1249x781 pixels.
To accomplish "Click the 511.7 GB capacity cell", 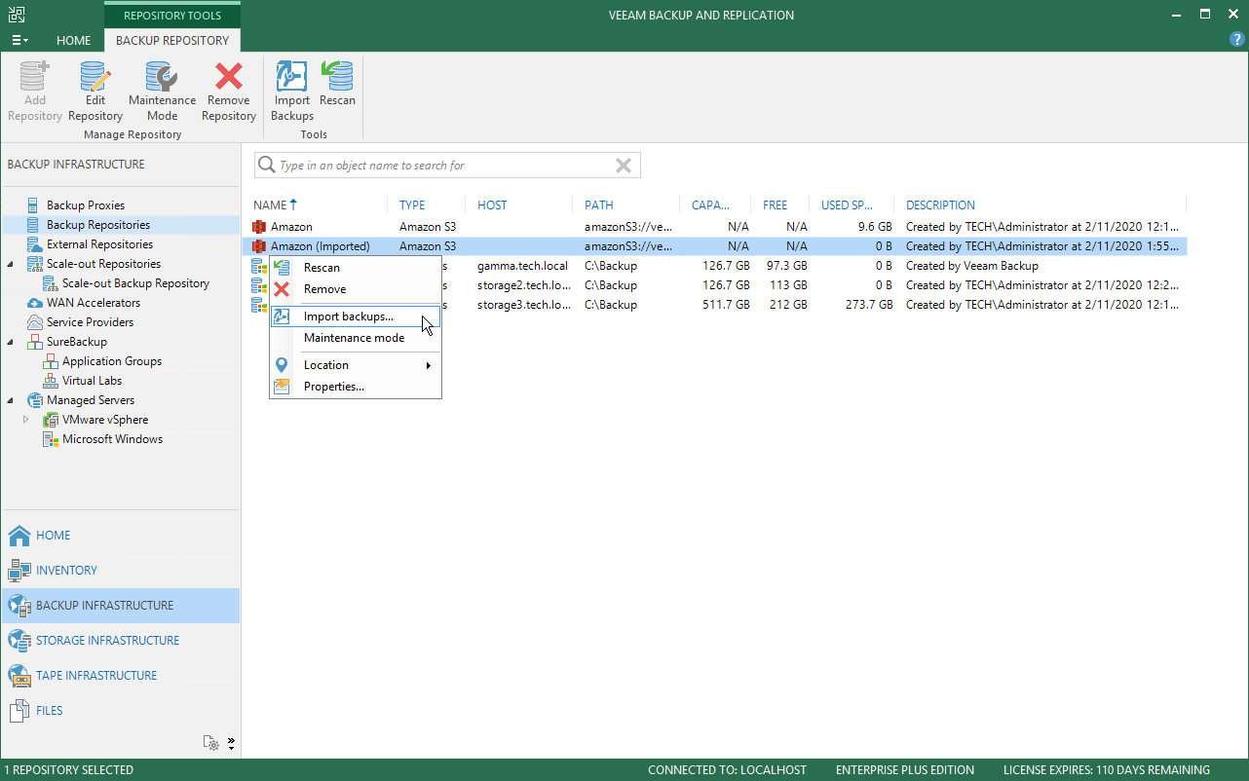I will [x=725, y=305].
